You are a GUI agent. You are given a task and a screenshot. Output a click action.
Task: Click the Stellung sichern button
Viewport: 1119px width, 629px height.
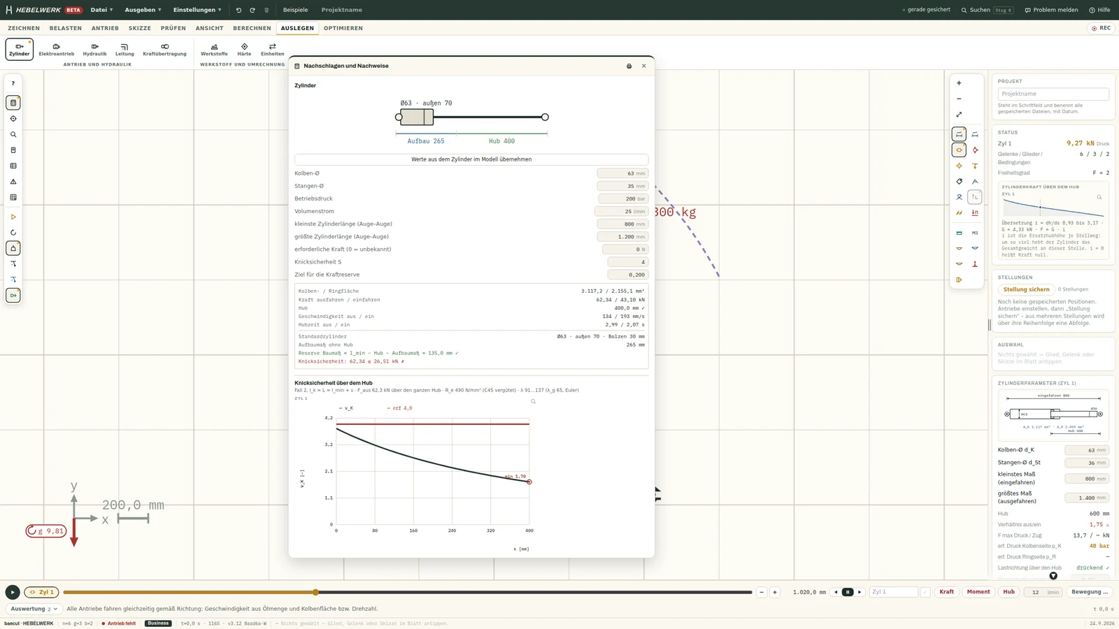[1026, 289]
